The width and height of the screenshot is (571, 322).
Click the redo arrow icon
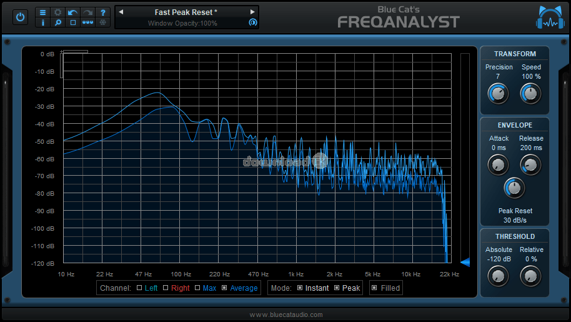click(x=87, y=13)
